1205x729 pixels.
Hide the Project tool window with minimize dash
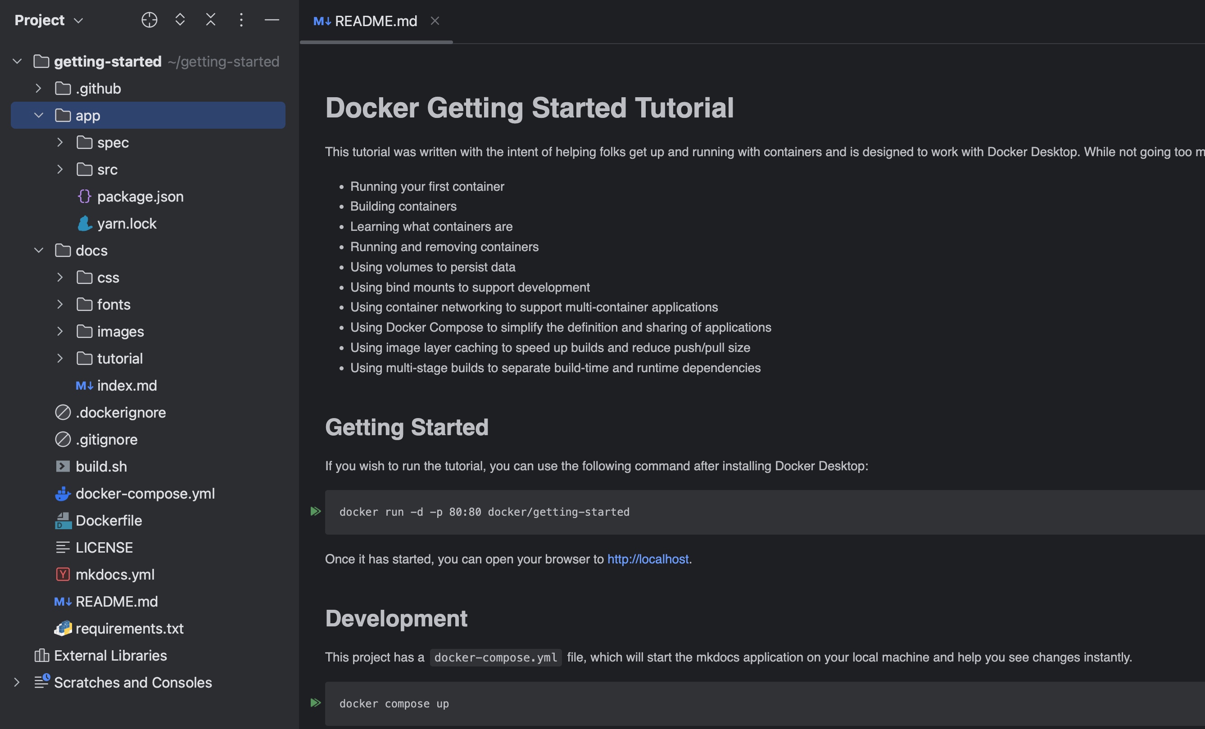(272, 20)
